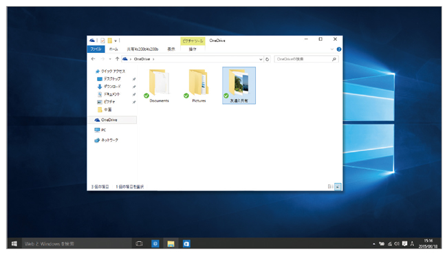The height and width of the screenshot is (253, 447).
Task: Switch to the 表示 ribbon tab
Action: pyautogui.click(x=171, y=49)
